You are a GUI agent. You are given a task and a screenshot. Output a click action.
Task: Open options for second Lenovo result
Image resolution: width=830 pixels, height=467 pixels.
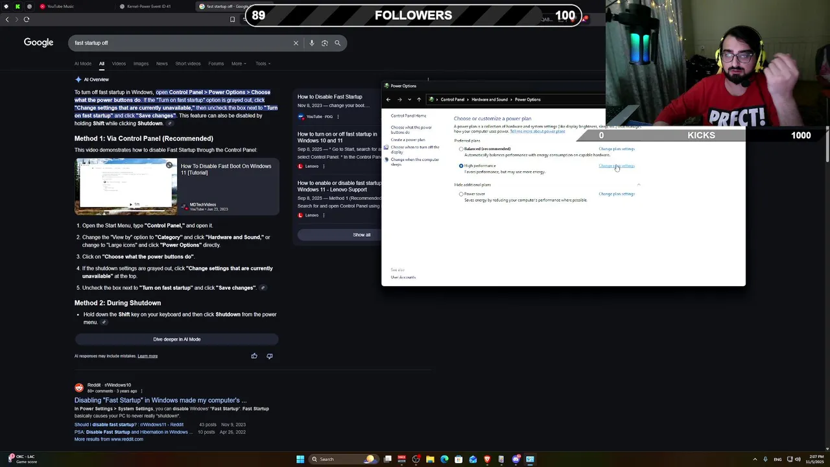[324, 215]
